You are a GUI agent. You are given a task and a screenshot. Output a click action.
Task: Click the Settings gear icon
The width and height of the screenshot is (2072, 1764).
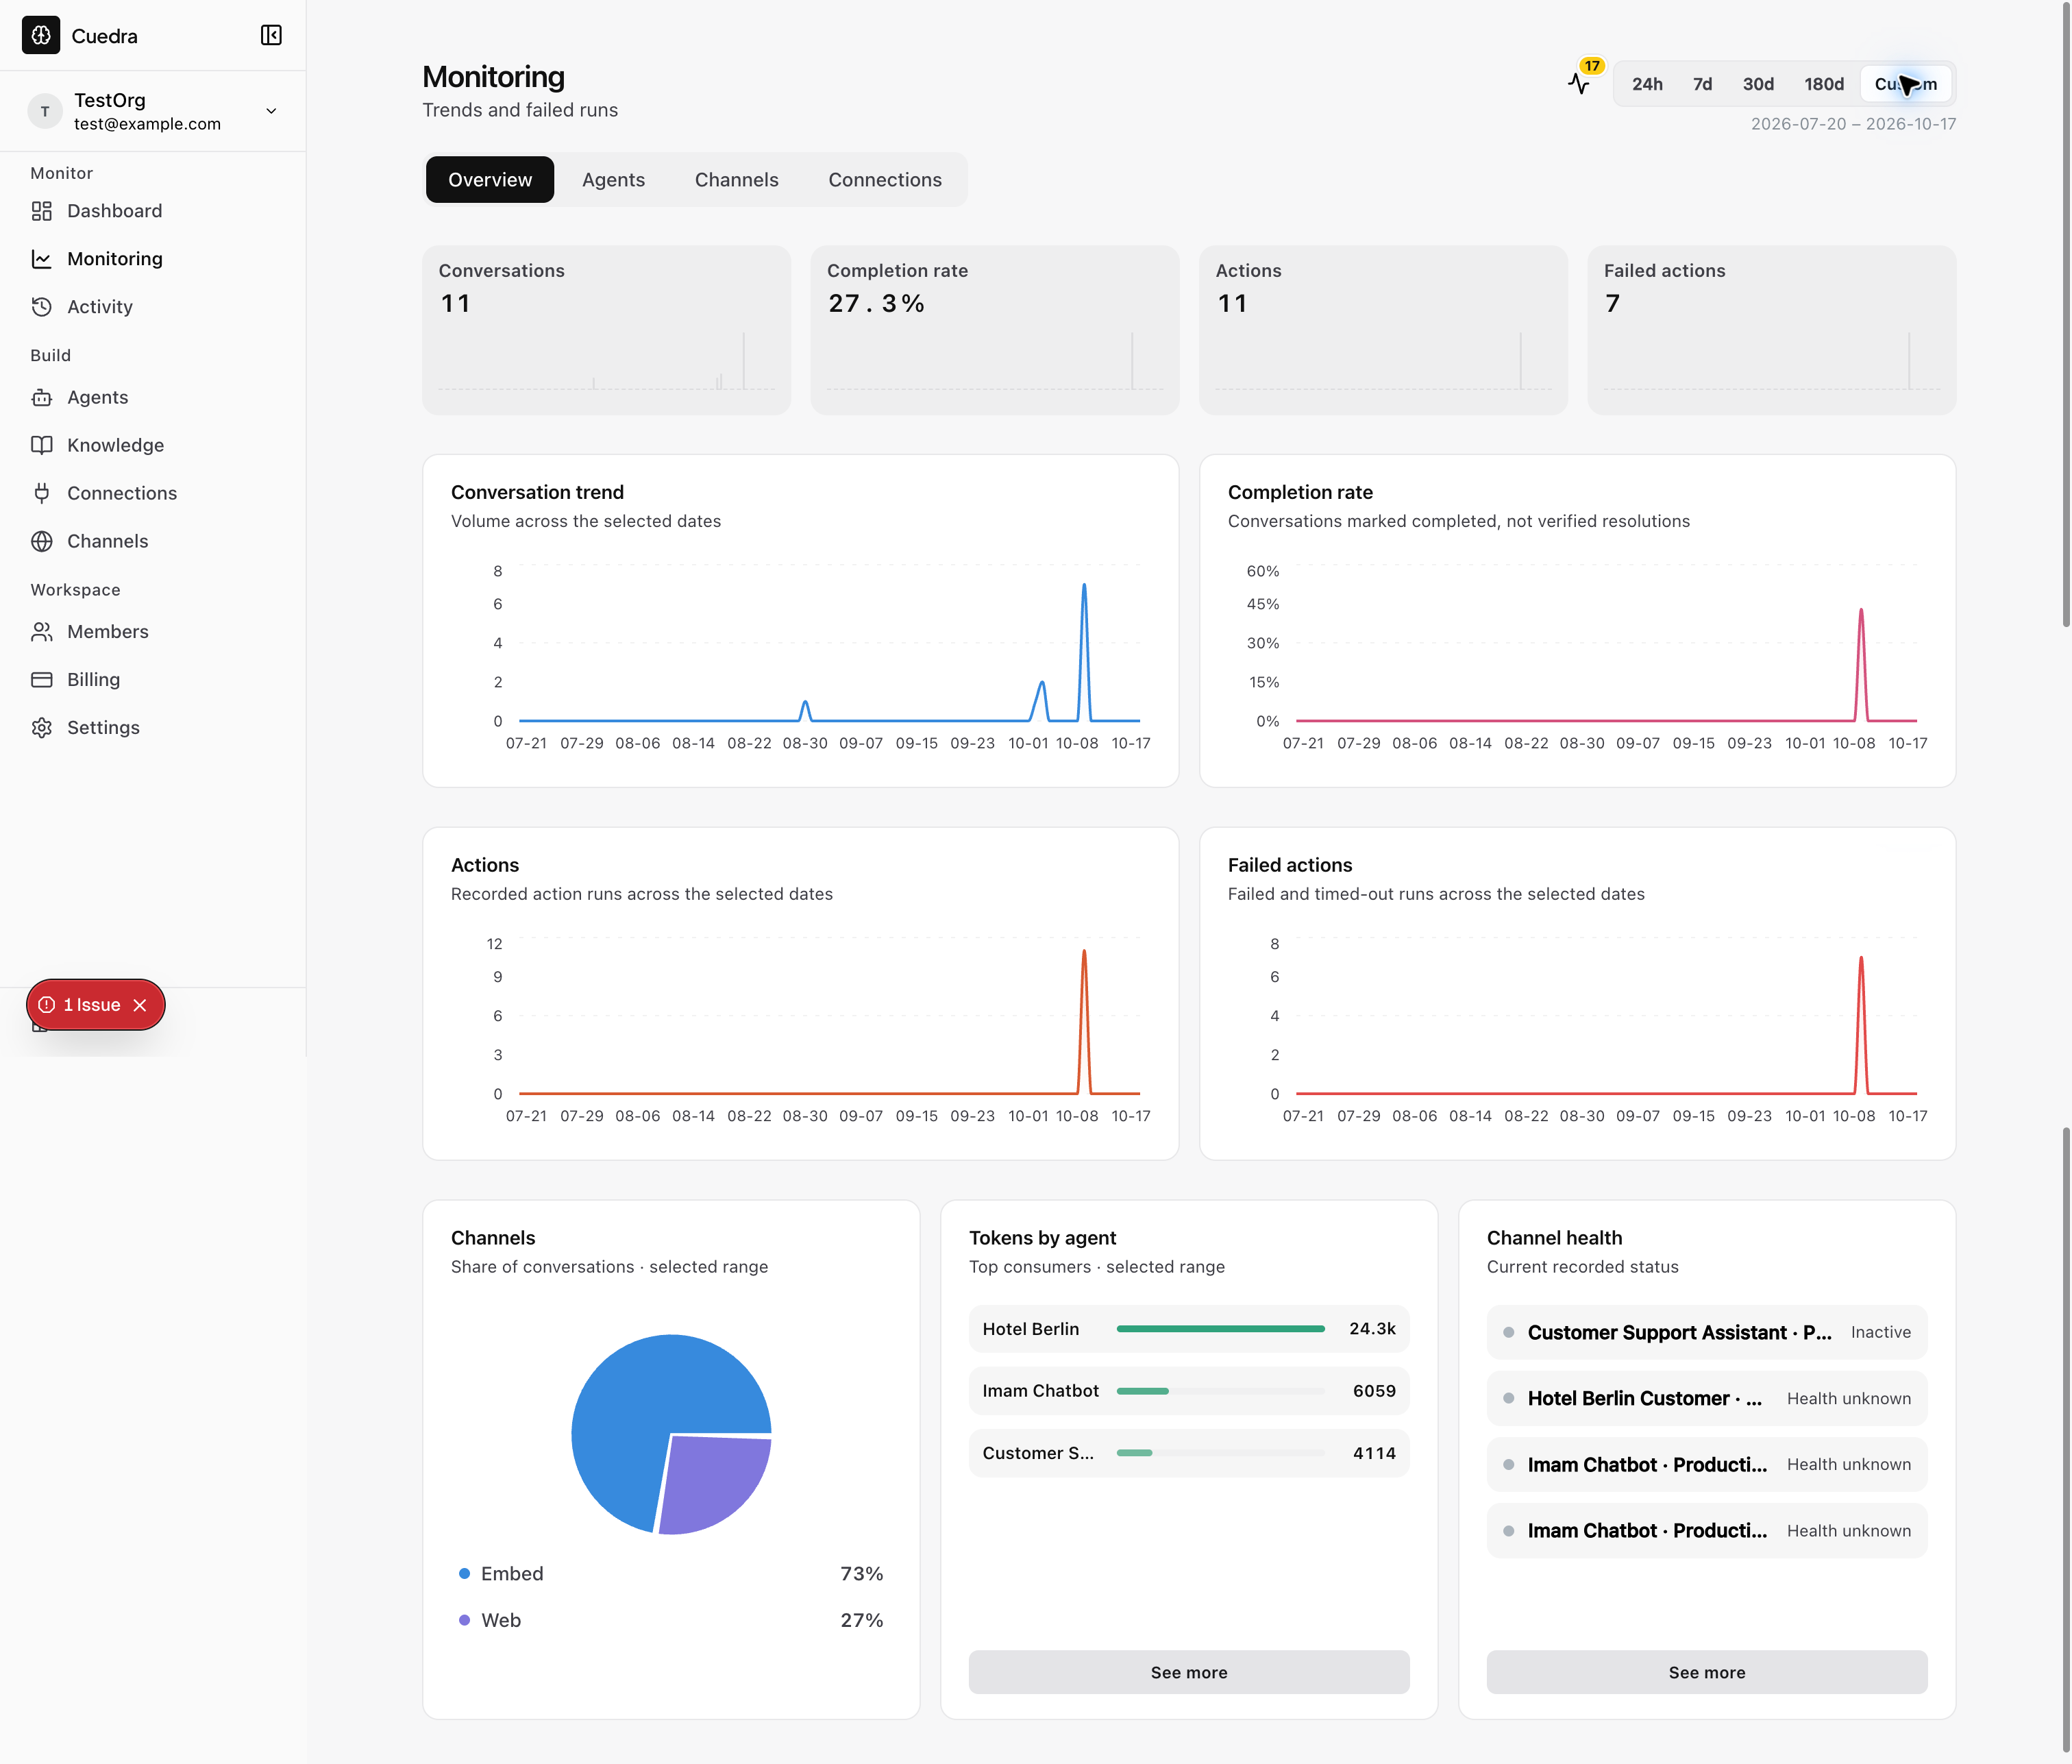41,727
